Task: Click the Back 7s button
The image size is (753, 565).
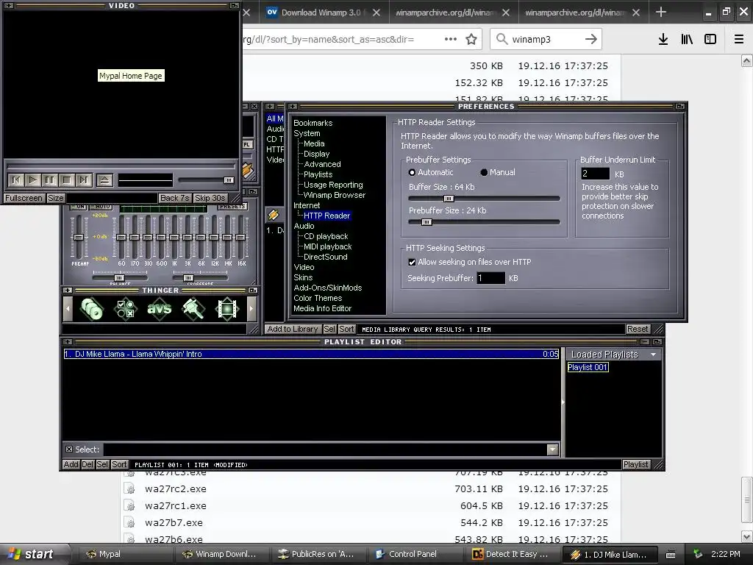Action: pos(175,198)
